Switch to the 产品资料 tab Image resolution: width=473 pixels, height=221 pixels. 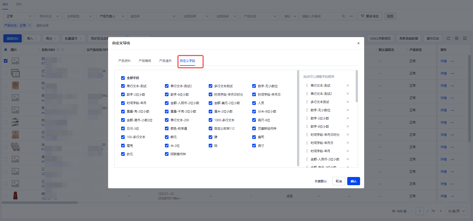124,61
